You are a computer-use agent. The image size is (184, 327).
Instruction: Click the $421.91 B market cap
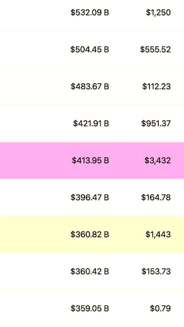pos(91,123)
